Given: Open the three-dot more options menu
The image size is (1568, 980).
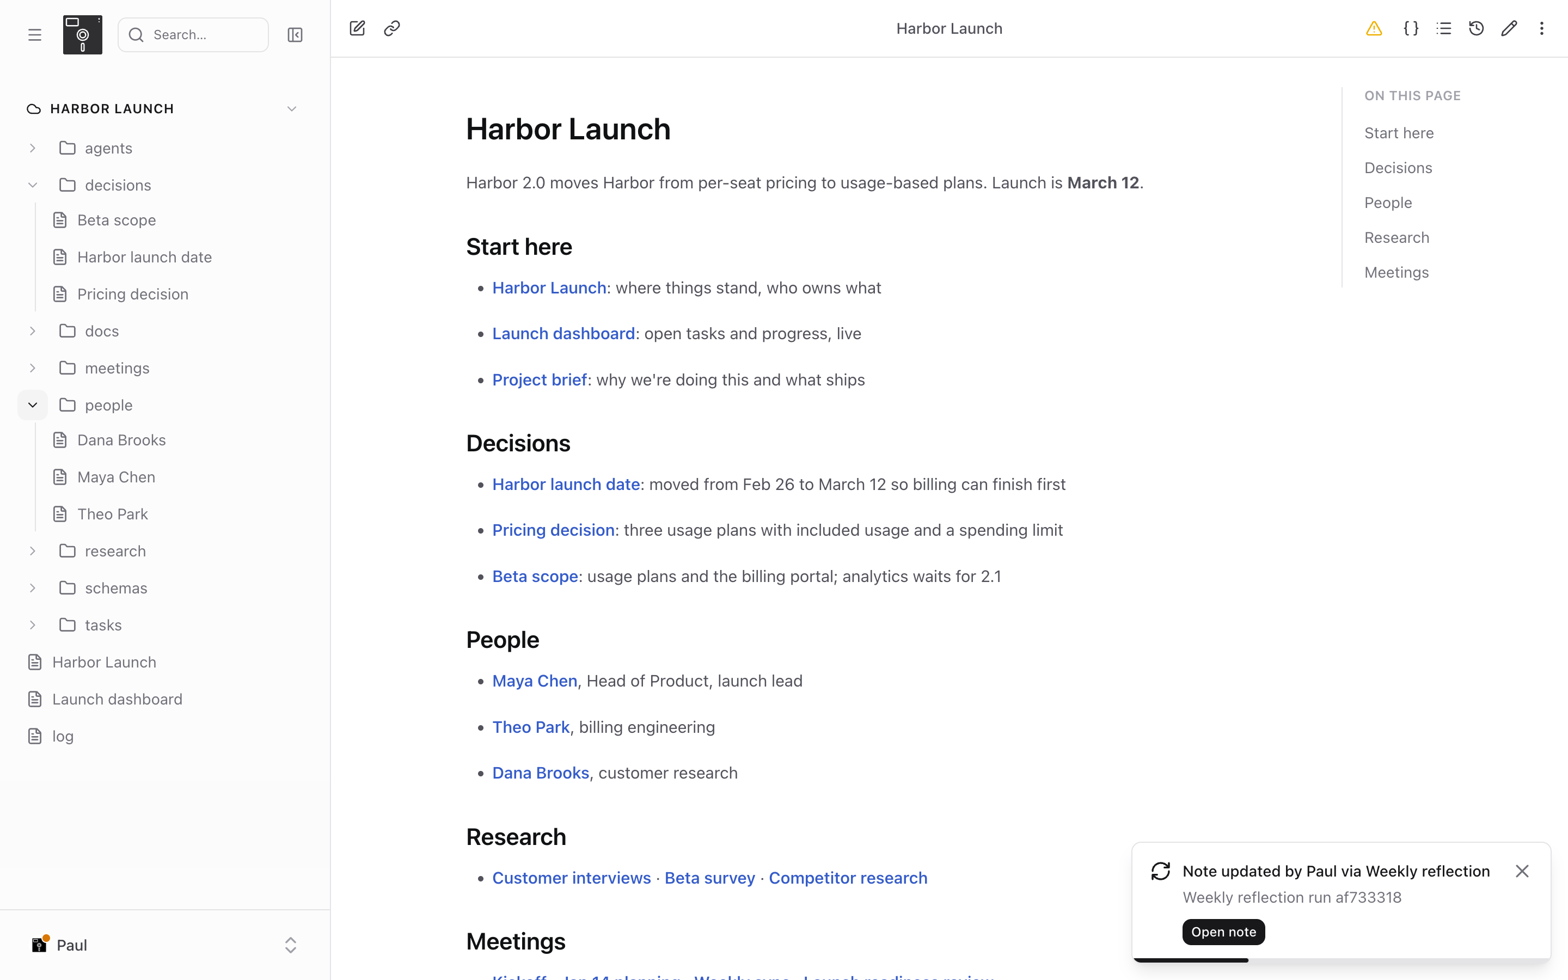Looking at the screenshot, I should (x=1541, y=28).
